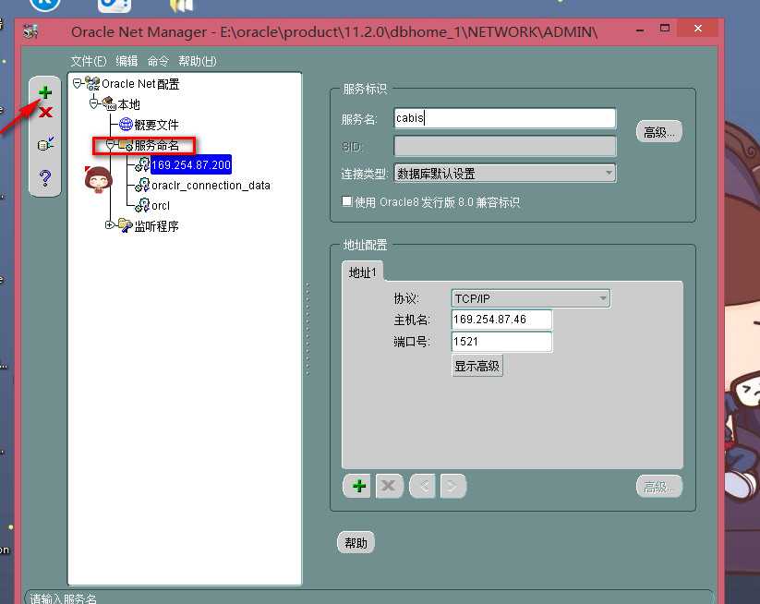Click the 服务命名 folder icon
The height and width of the screenshot is (604, 760).
[x=126, y=145]
